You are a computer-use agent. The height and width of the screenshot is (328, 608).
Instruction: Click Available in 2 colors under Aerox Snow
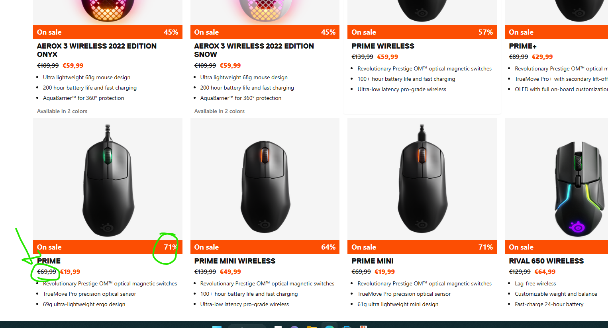click(x=220, y=111)
